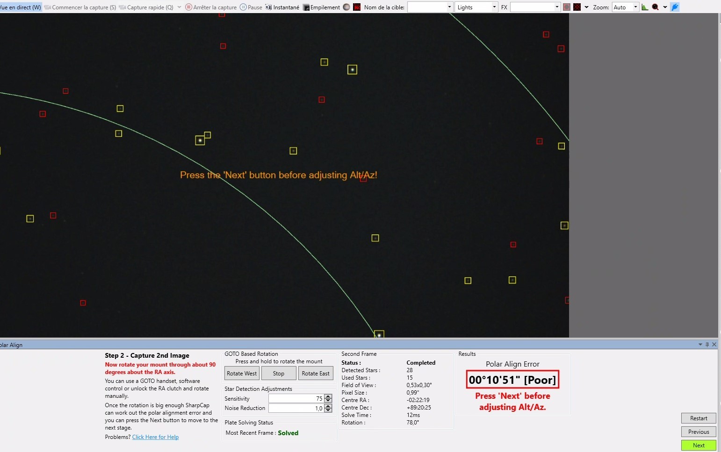721x452 pixels.
Task: Select the red magnifier tool icon
Action: tap(656, 7)
